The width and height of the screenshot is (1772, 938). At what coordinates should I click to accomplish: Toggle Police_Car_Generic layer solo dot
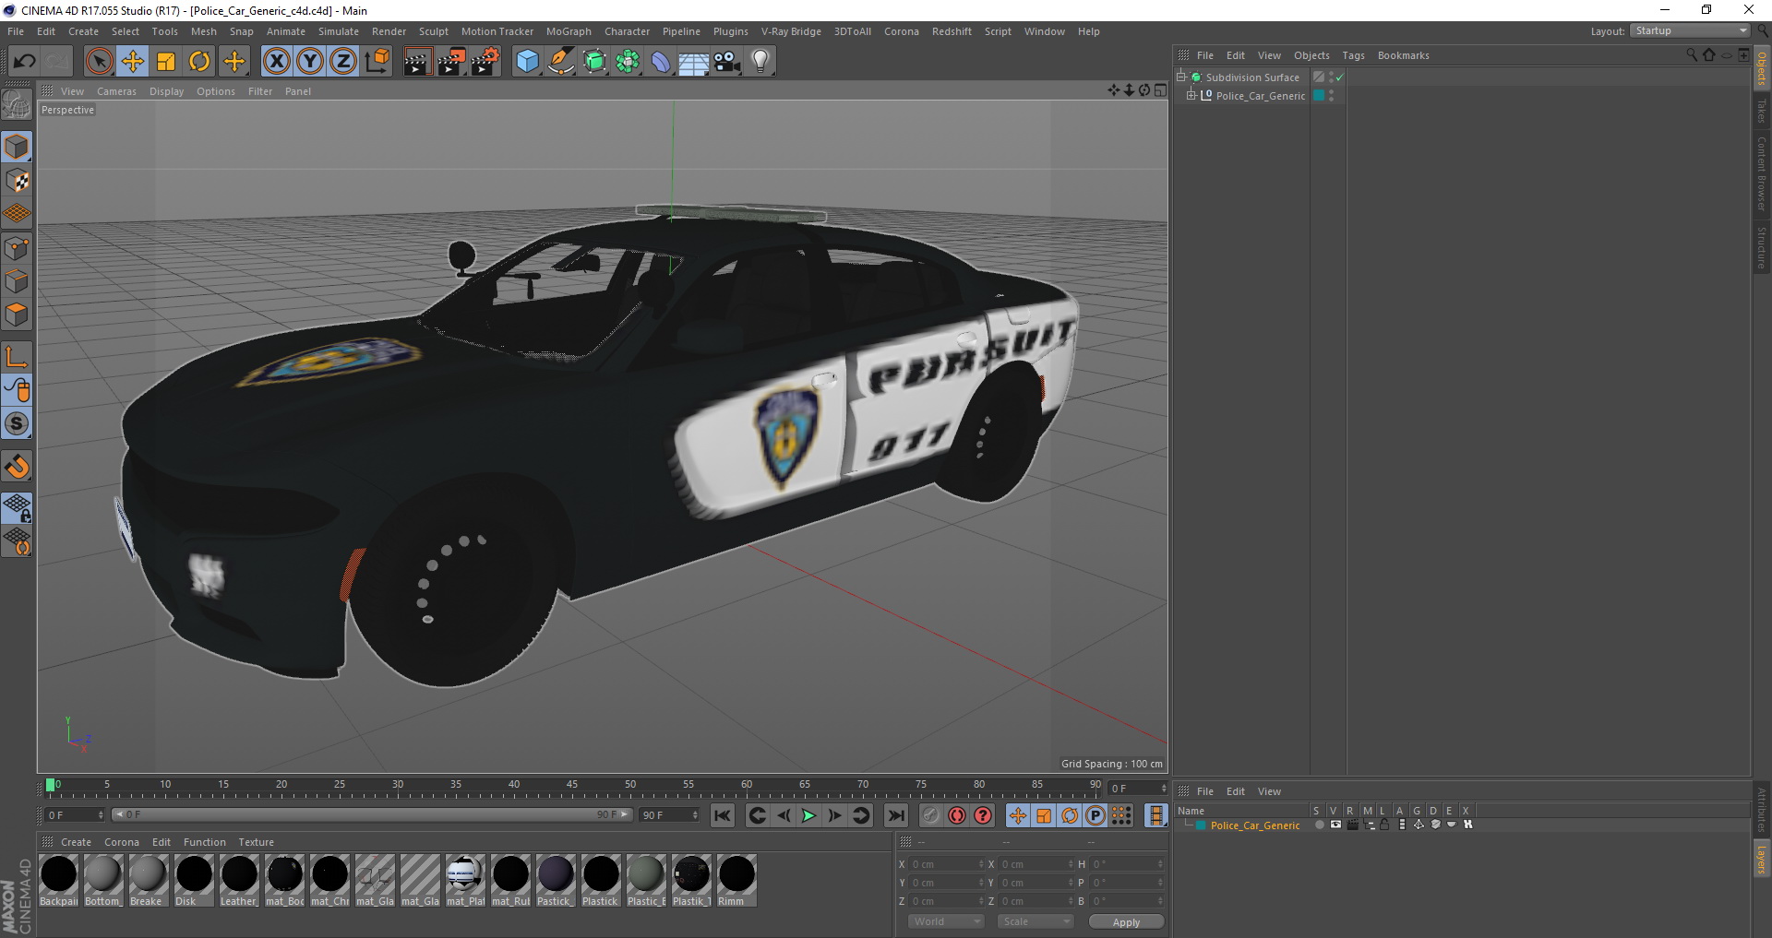[x=1319, y=825]
